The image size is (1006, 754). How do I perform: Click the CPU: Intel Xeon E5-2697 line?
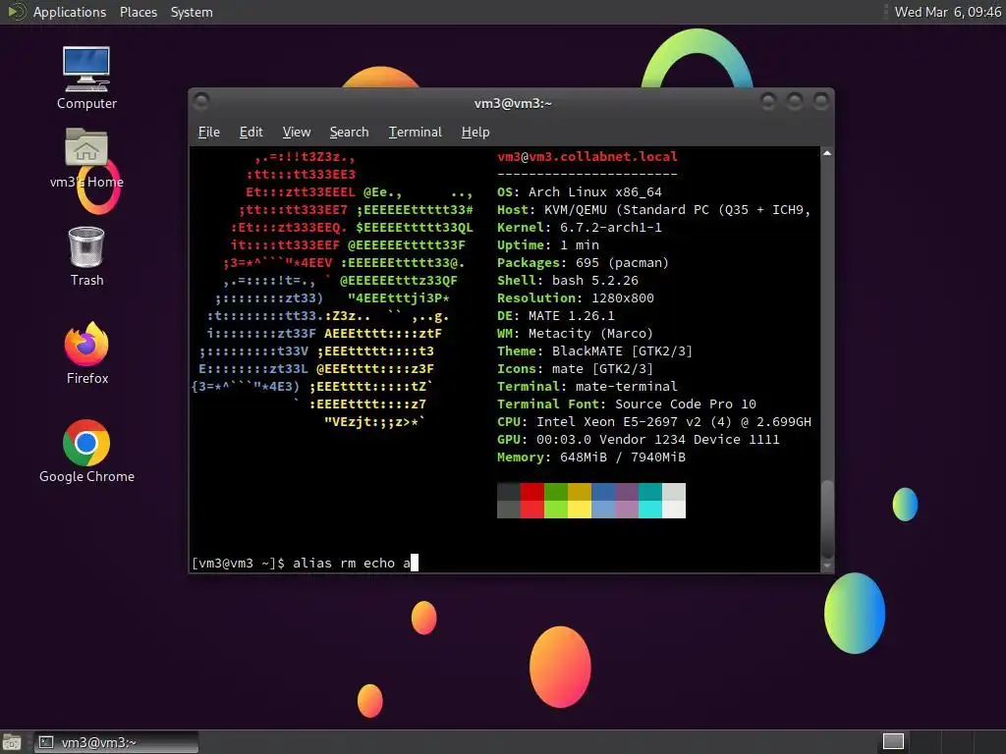tap(653, 422)
